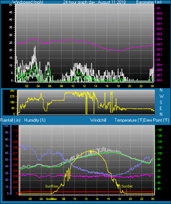Screen dimensions: 171x204
Task: Click the "Humidity (%)" label
Action: [35, 120]
